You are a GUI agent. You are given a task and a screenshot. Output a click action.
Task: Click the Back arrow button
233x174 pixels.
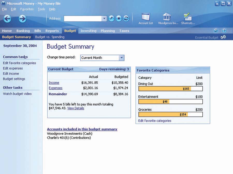pos(7,19)
